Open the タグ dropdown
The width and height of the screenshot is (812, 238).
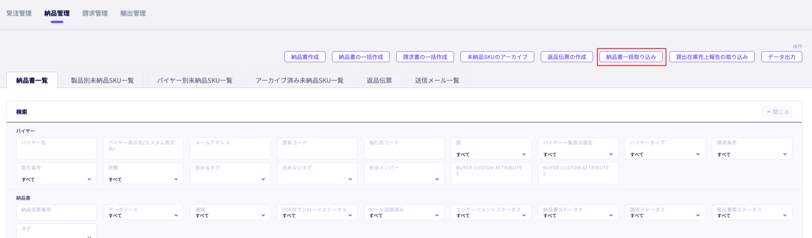click(x=56, y=231)
